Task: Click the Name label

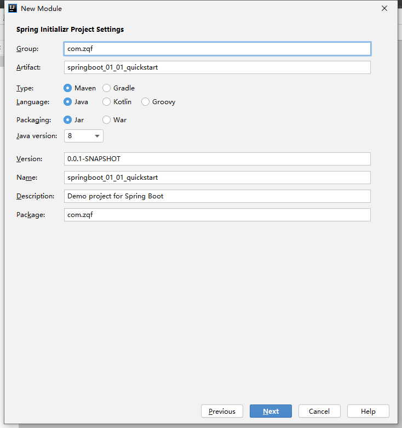Action: click(x=27, y=178)
